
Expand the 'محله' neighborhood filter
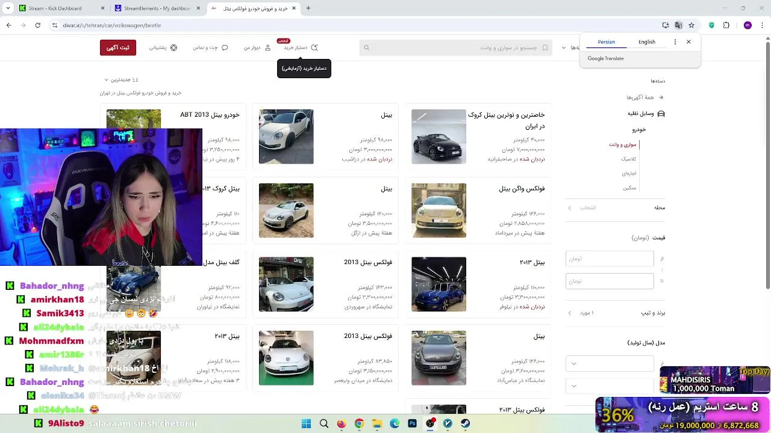click(x=615, y=207)
